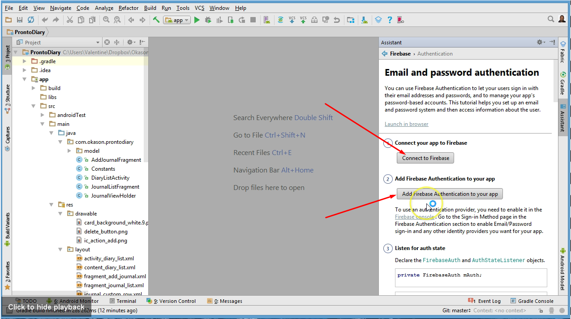Click Add Firebase Authentication to your app

[450, 194]
